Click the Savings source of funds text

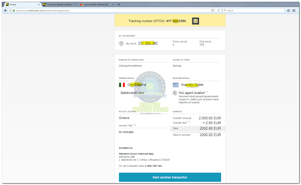tap(177, 66)
